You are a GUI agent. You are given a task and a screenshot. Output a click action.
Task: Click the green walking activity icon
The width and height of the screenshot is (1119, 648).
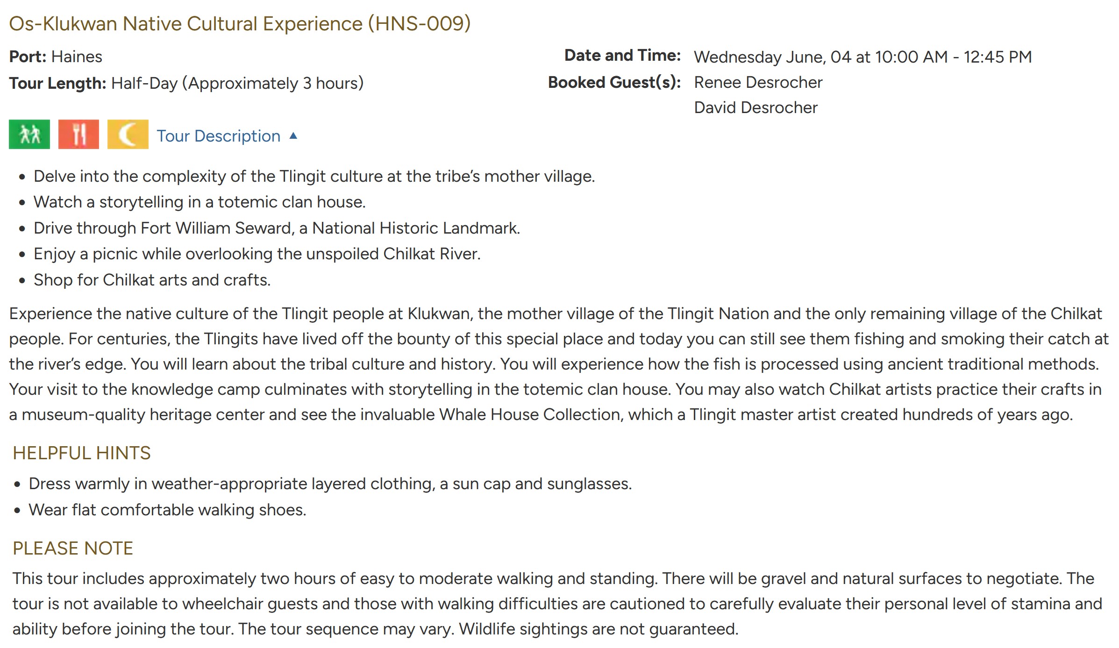(x=29, y=135)
